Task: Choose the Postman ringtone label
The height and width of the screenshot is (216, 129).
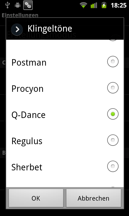Action: (x=29, y=62)
